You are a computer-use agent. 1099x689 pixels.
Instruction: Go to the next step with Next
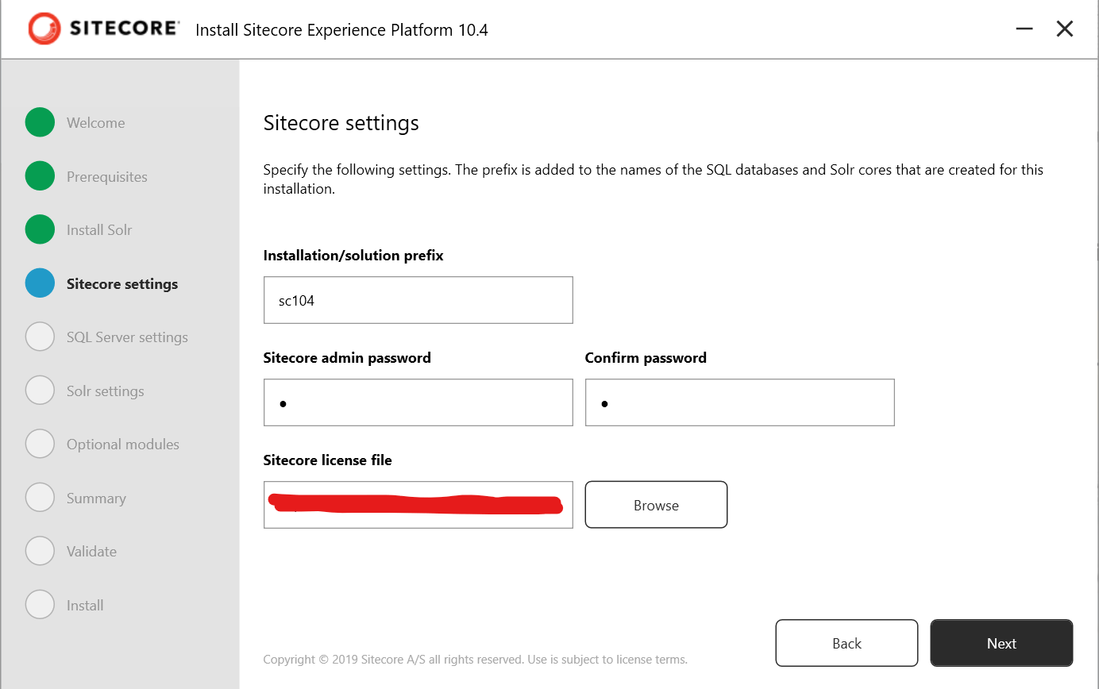(x=1001, y=643)
